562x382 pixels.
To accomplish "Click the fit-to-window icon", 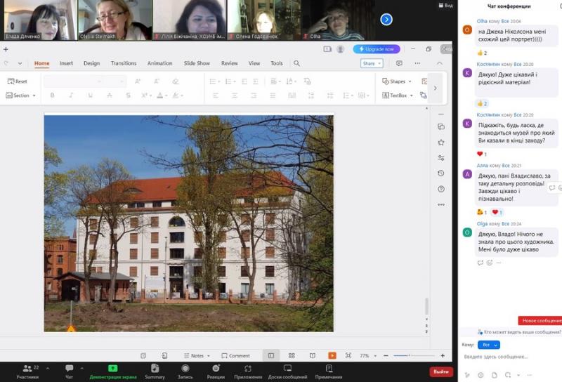I will coord(348,355).
